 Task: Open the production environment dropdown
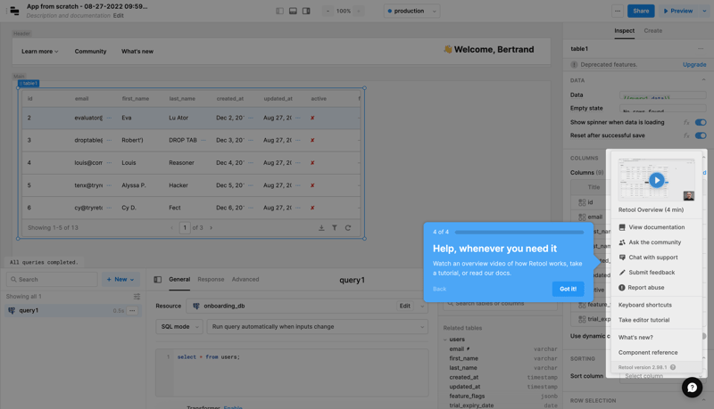tap(411, 11)
